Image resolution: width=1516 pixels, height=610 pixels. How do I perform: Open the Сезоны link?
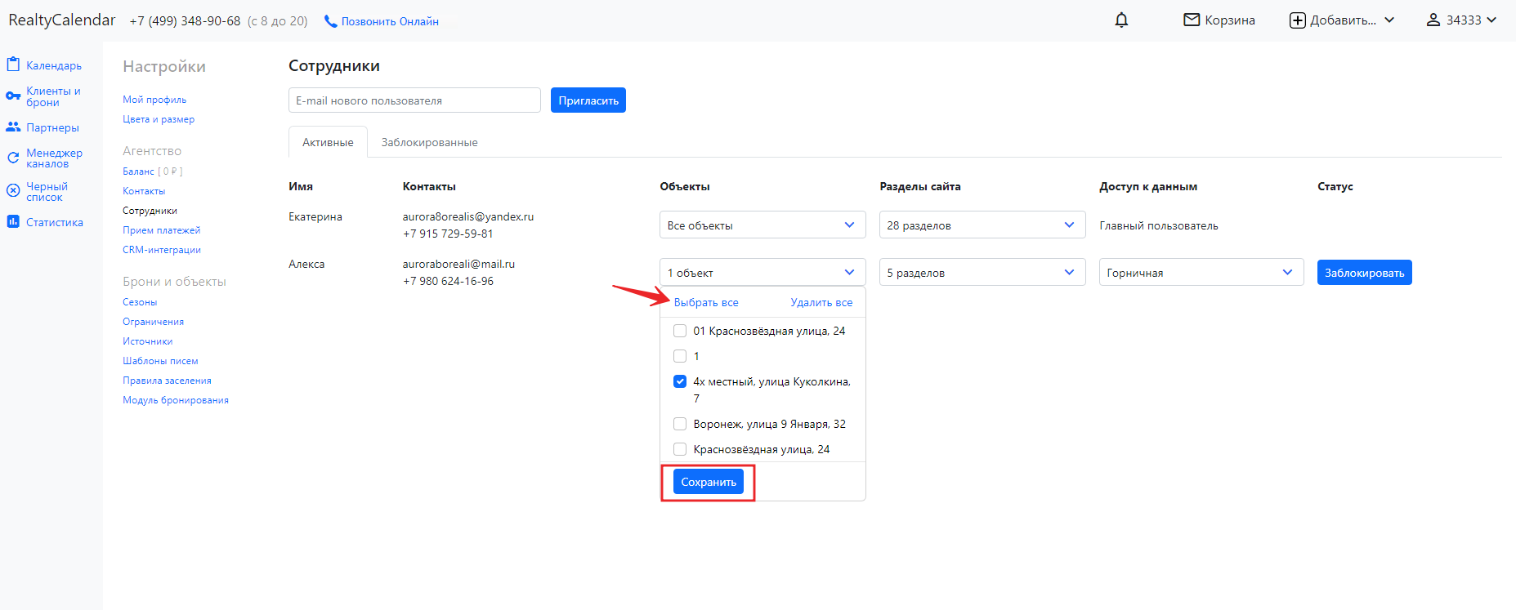(x=140, y=302)
